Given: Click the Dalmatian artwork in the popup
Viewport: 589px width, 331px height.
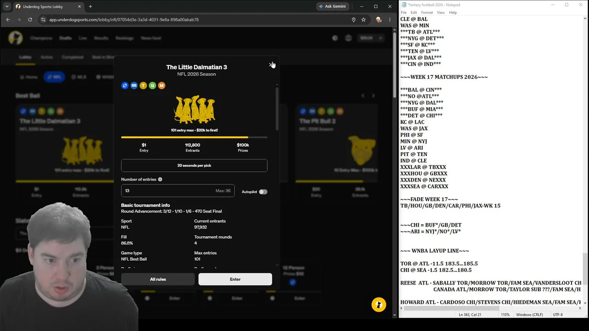Looking at the screenshot, I should (194, 109).
